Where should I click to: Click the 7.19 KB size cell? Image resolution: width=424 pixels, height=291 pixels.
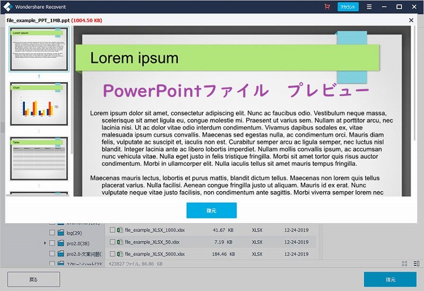(223, 242)
